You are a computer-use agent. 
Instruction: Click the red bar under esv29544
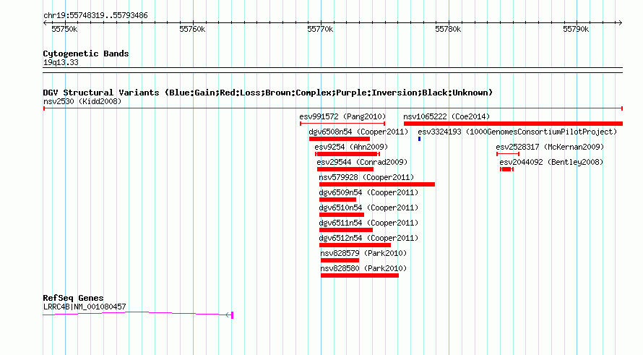coord(345,169)
